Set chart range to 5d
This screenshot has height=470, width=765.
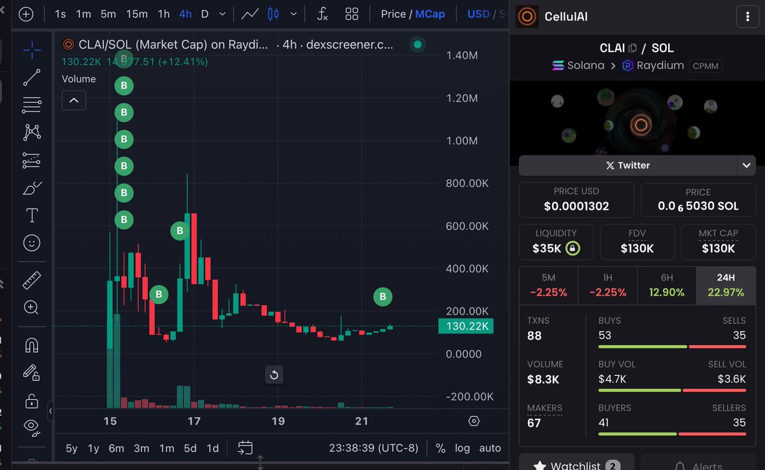pyautogui.click(x=190, y=448)
